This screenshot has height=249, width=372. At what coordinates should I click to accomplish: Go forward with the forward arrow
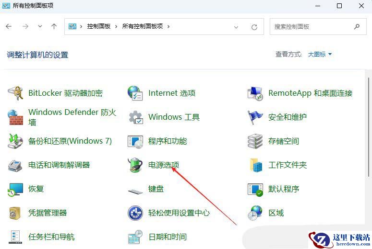pos(25,26)
